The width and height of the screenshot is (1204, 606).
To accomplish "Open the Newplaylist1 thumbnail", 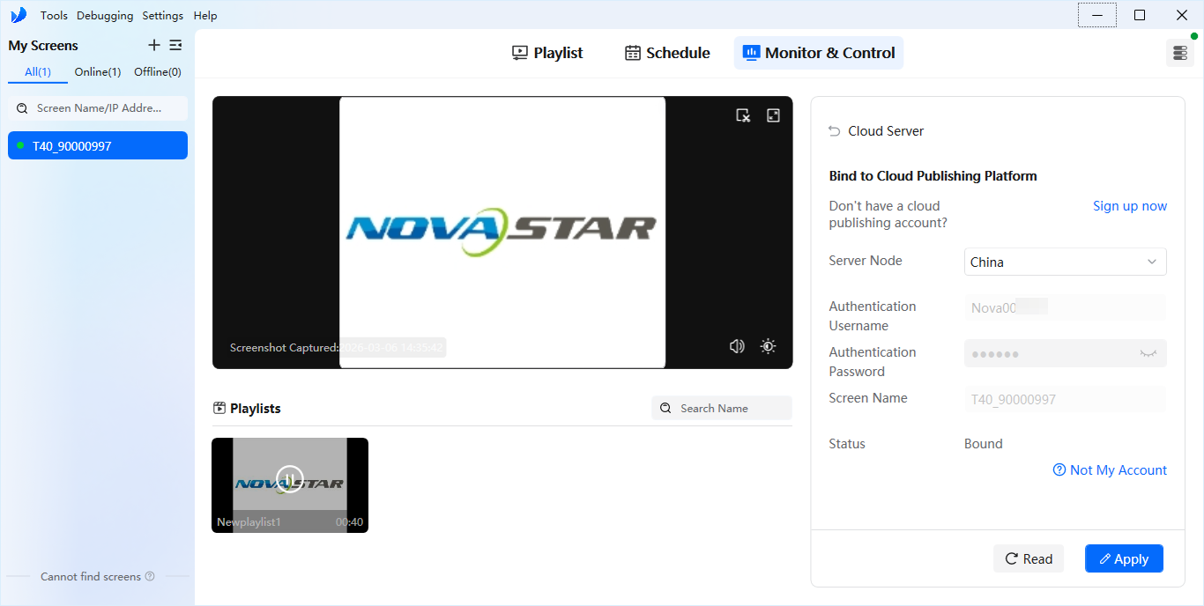I will pyautogui.click(x=290, y=485).
